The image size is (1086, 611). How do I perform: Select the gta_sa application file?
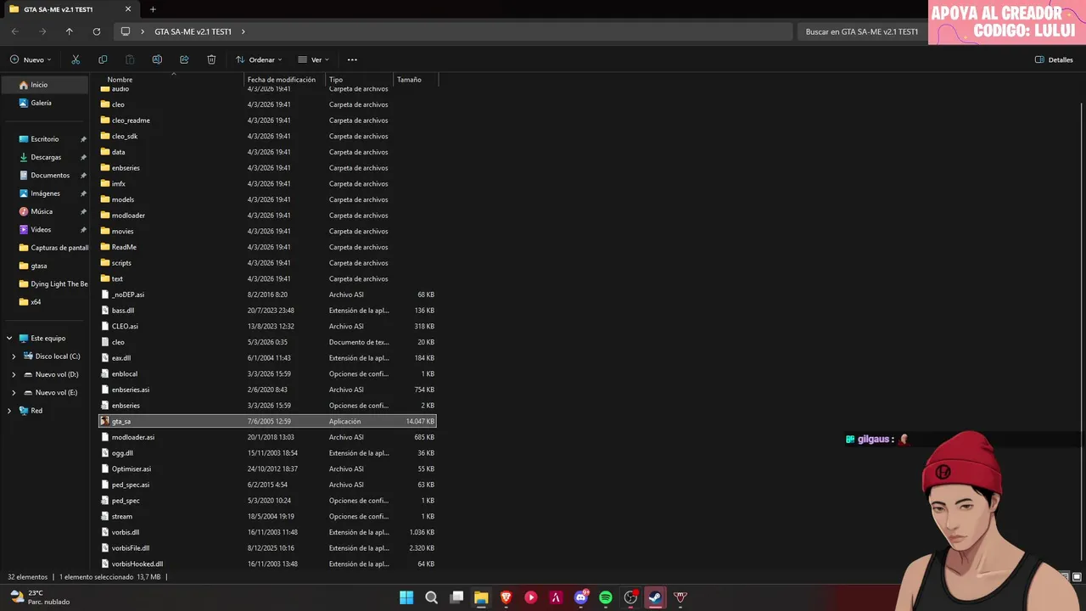click(x=267, y=421)
